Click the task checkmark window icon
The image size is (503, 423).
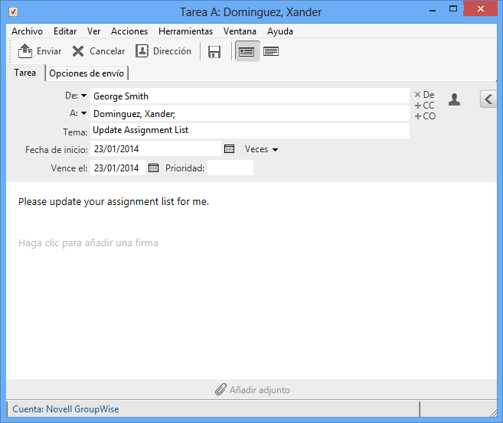[13, 12]
